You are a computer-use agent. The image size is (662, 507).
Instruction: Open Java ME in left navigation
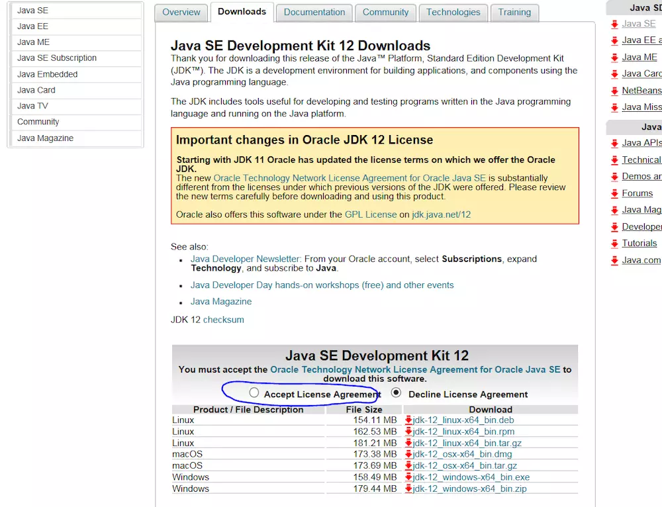point(76,42)
